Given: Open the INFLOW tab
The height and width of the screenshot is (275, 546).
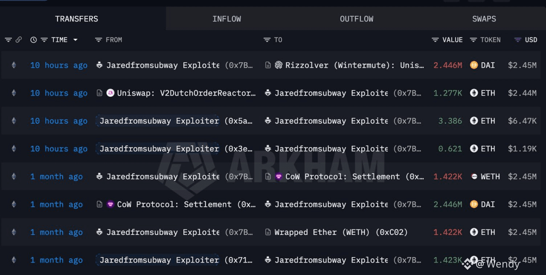Looking at the screenshot, I should 227,19.
